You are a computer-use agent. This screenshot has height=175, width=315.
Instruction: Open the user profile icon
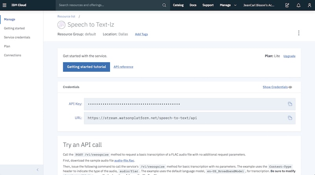click(309, 5)
